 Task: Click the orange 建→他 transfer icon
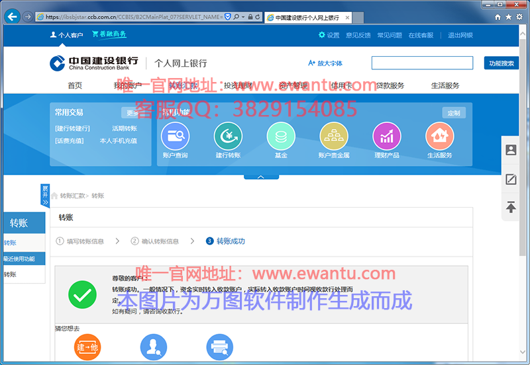87,347
